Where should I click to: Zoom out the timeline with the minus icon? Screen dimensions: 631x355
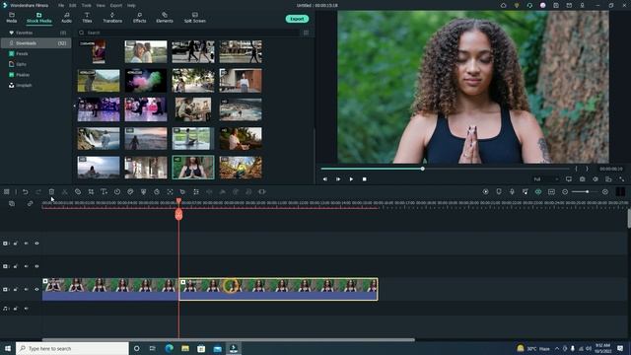(x=565, y=192)
